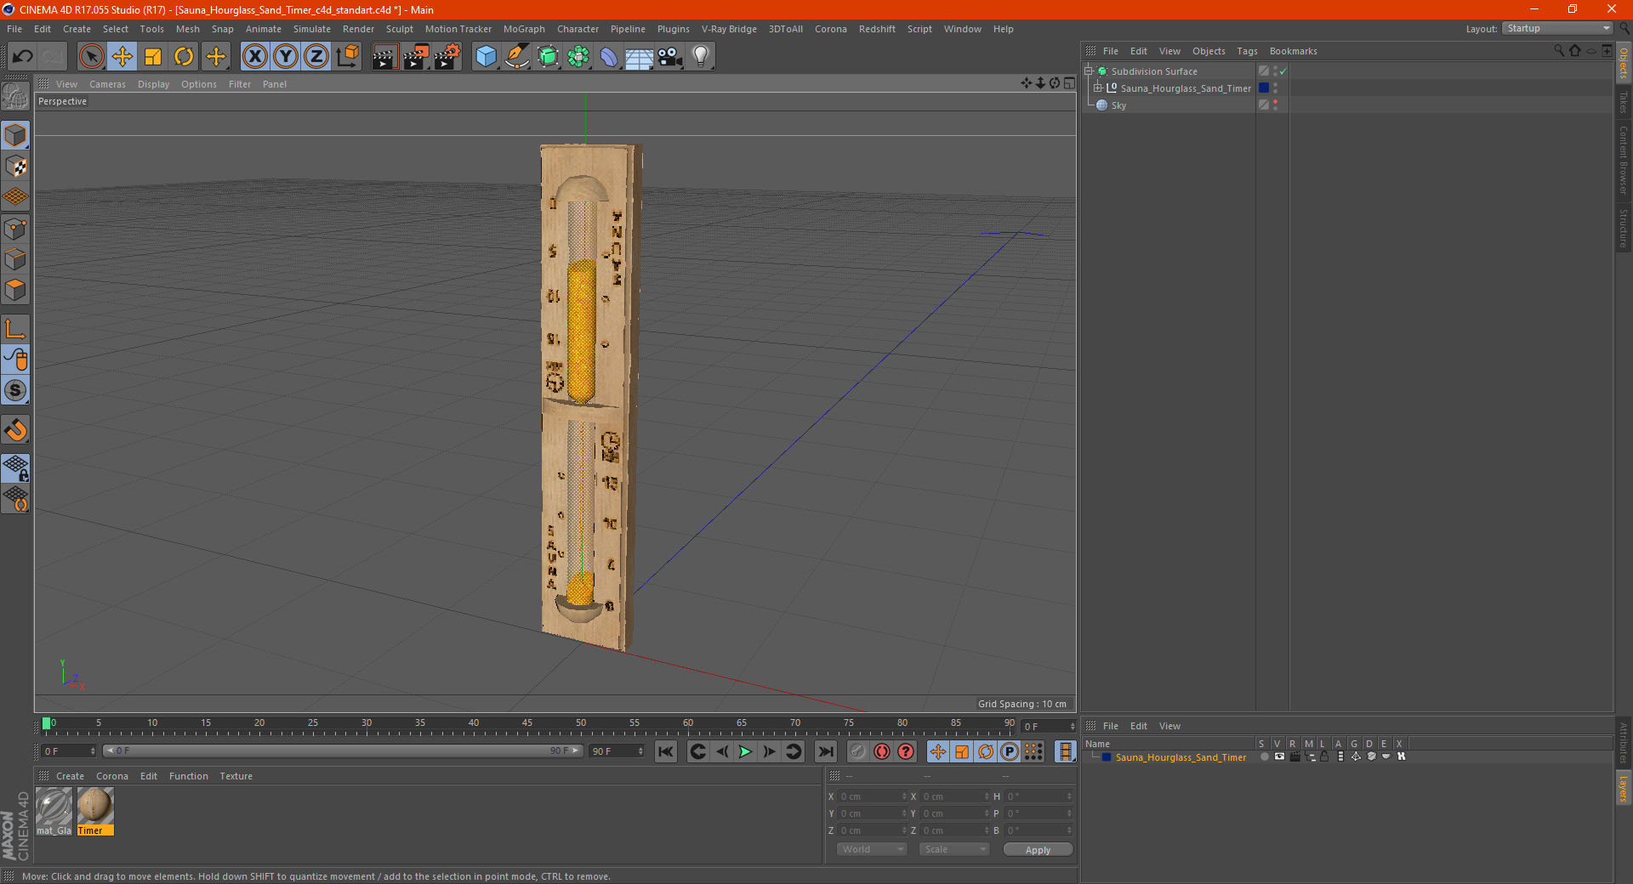1633x884 pixels.
Task: Add a Cube primitive object
Action: (x=486, y=57)
